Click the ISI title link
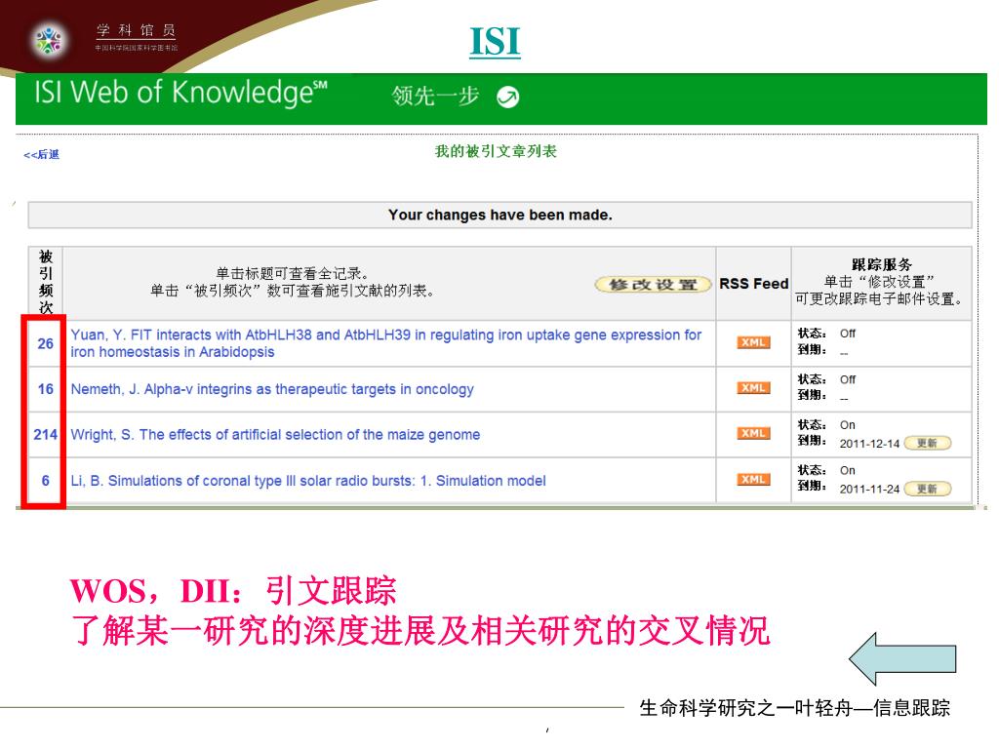Screen dimensions: 999x749 [495, 42]
